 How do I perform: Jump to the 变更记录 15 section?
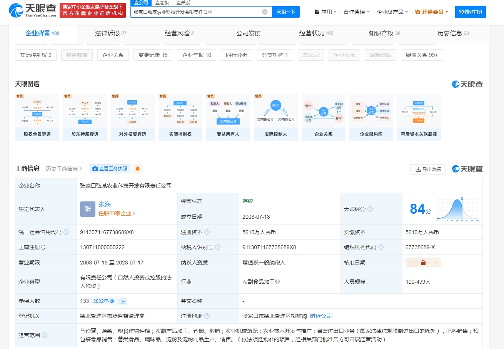pos(153,55)
